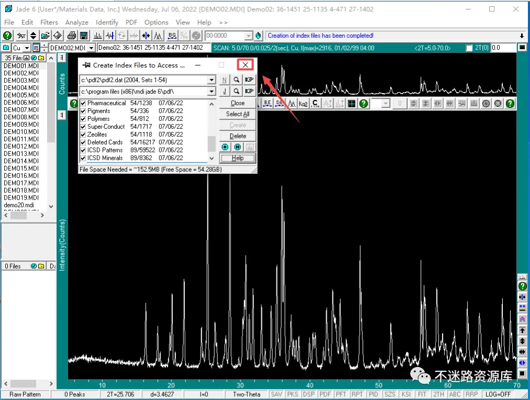Click the cyan crystal icon beside the PDF number box

pyautogui.click(x=258, y=36)
